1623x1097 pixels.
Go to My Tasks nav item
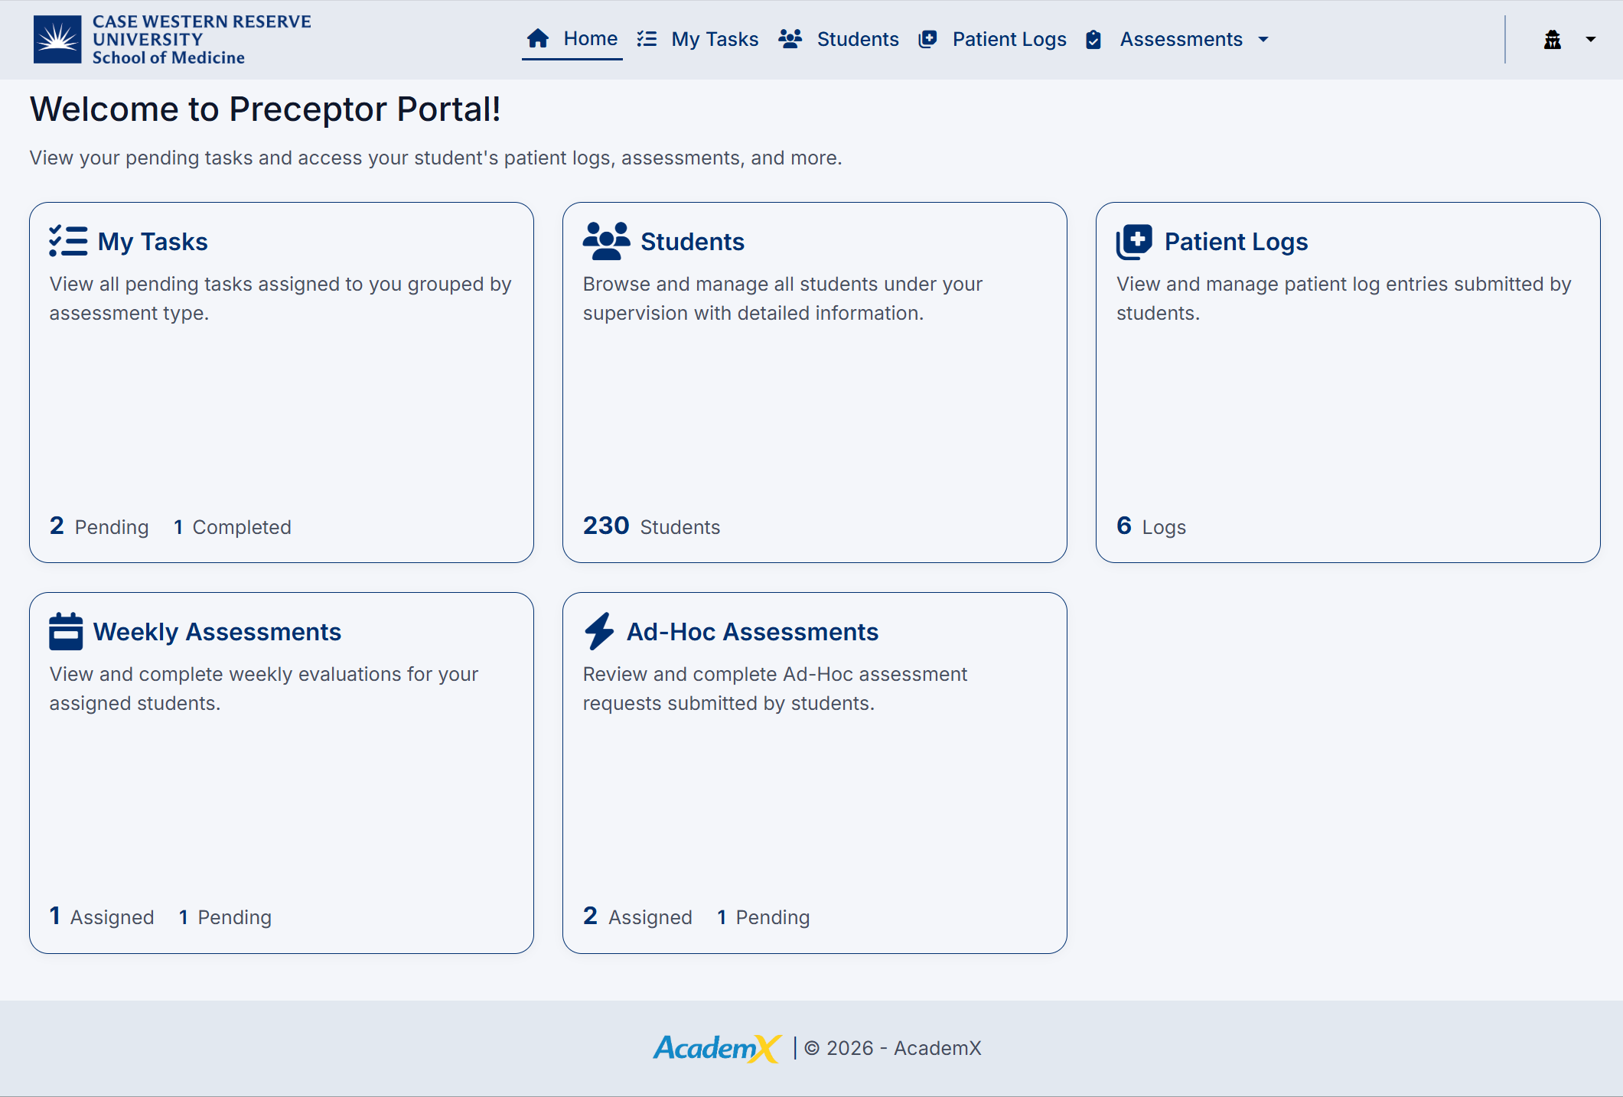tap(715, 39)
